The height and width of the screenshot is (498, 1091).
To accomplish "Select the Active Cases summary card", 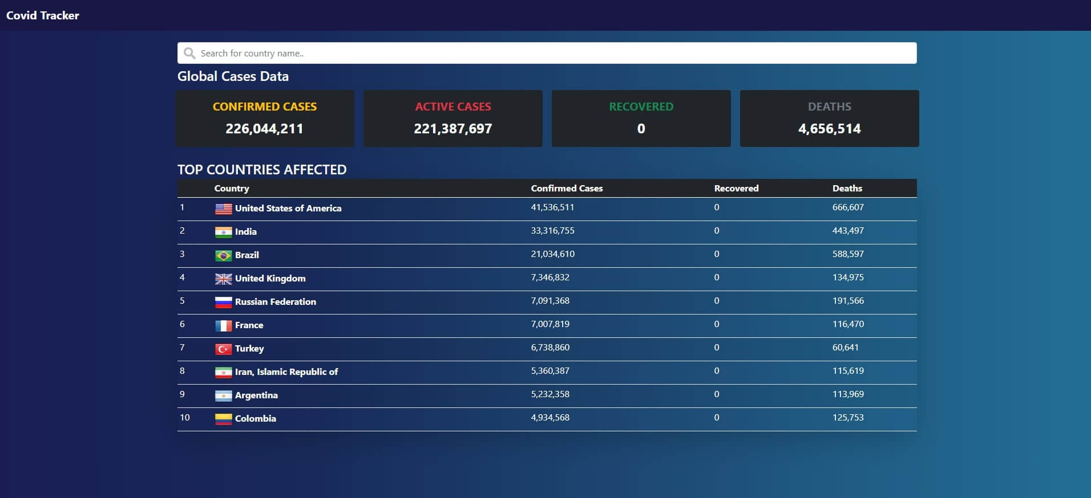I will [453, 119].
